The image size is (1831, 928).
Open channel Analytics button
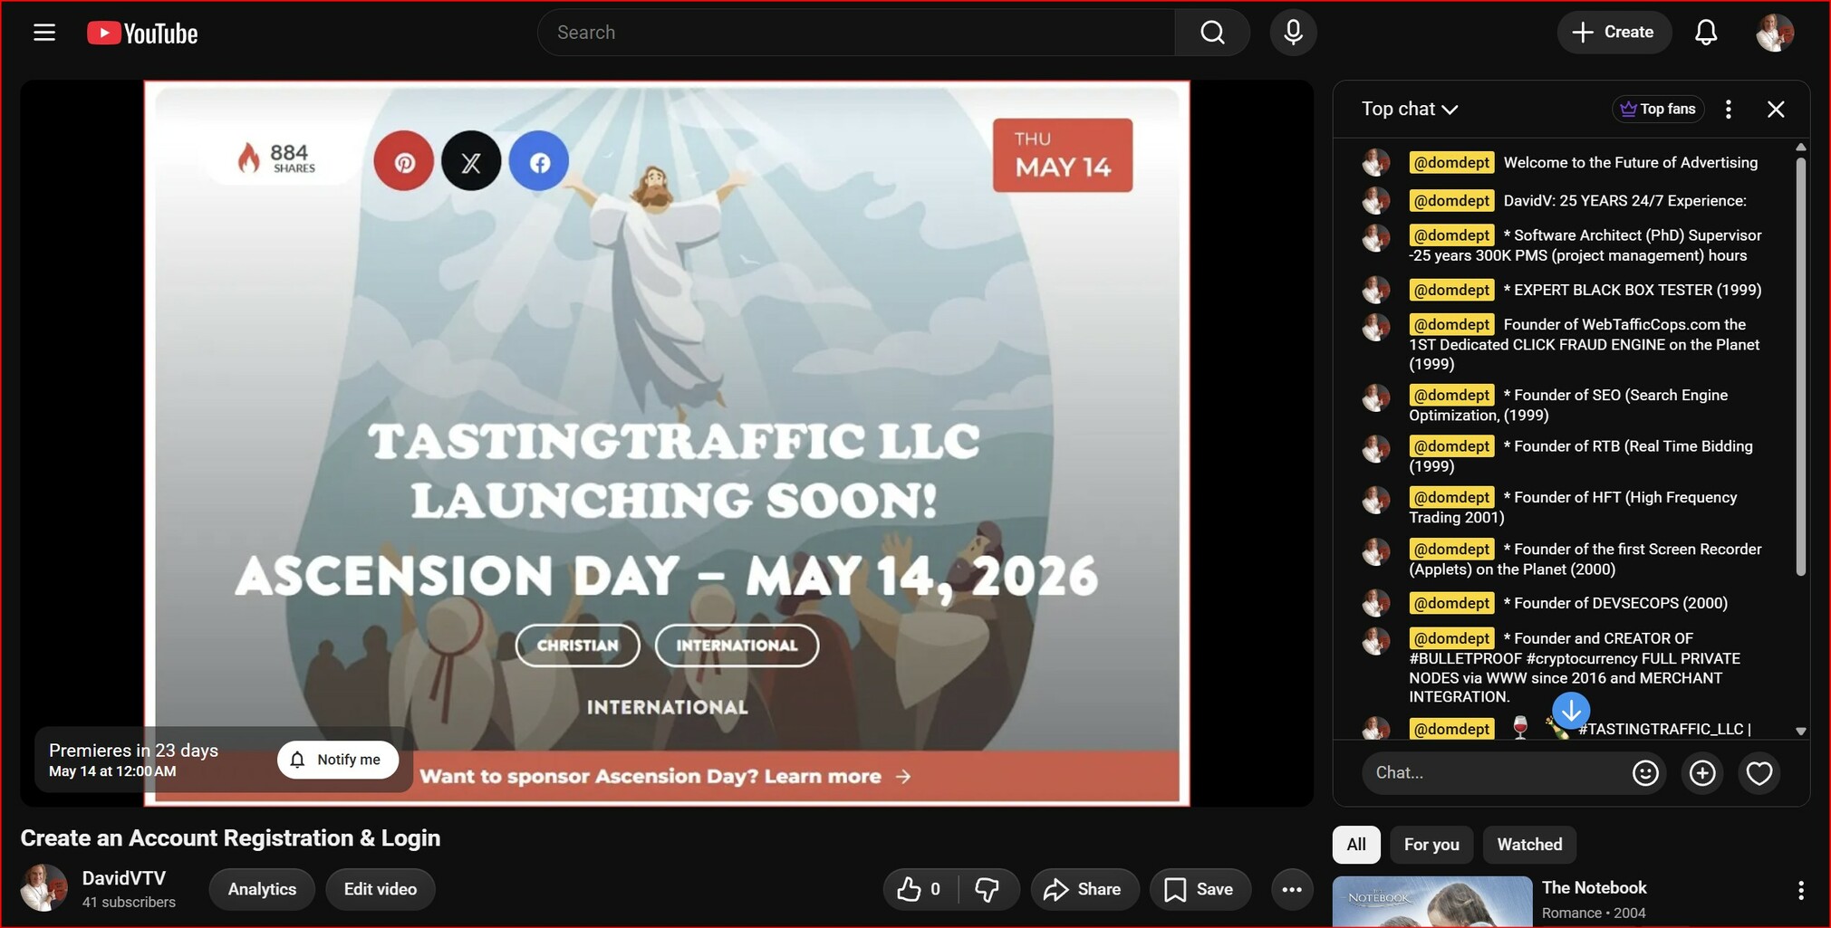point(262,889)
